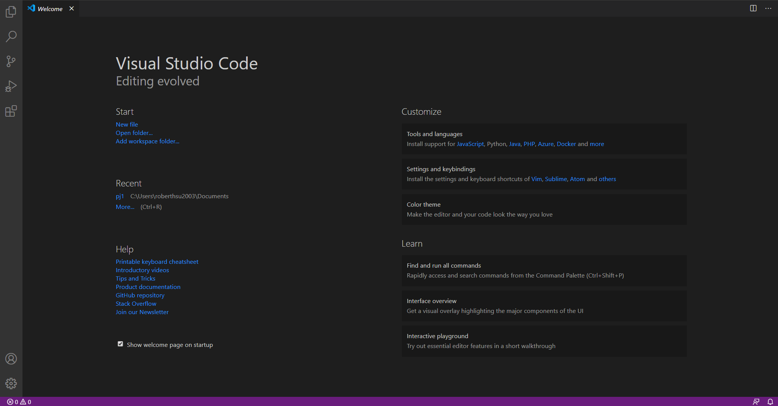Viewport: 778px width, 406px height.
Task: Close the Welcome tab
Action: coord(72,8)
